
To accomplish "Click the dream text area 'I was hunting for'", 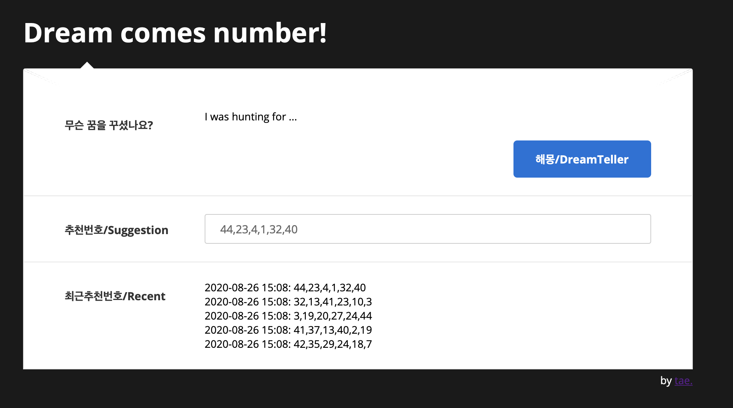I will tap(250, 117).
